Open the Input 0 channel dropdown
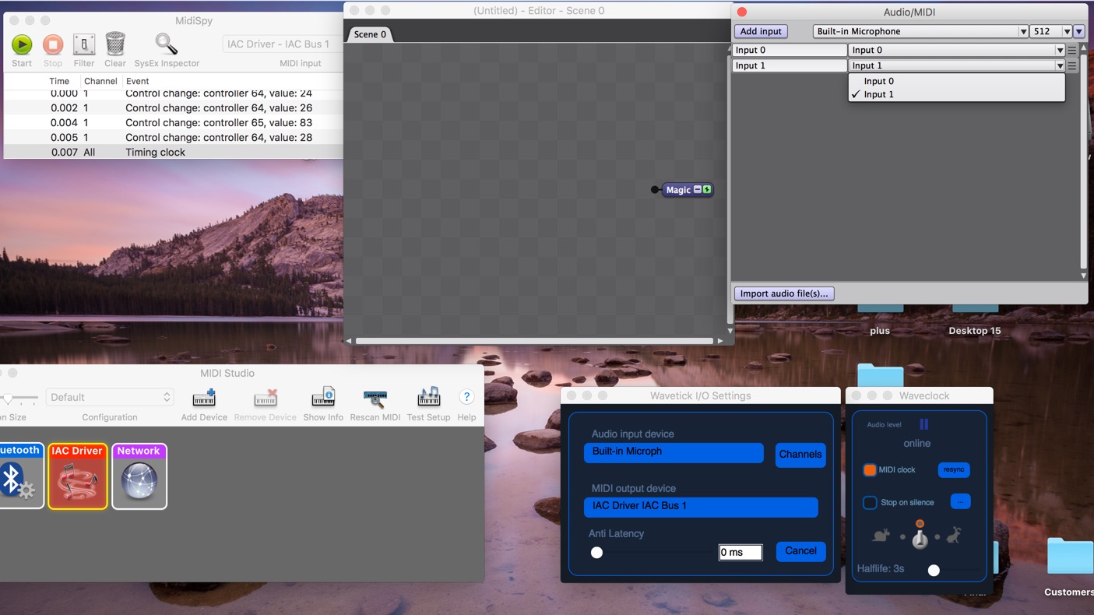Viewport: 1094px width, 615px height. point(956,50)
